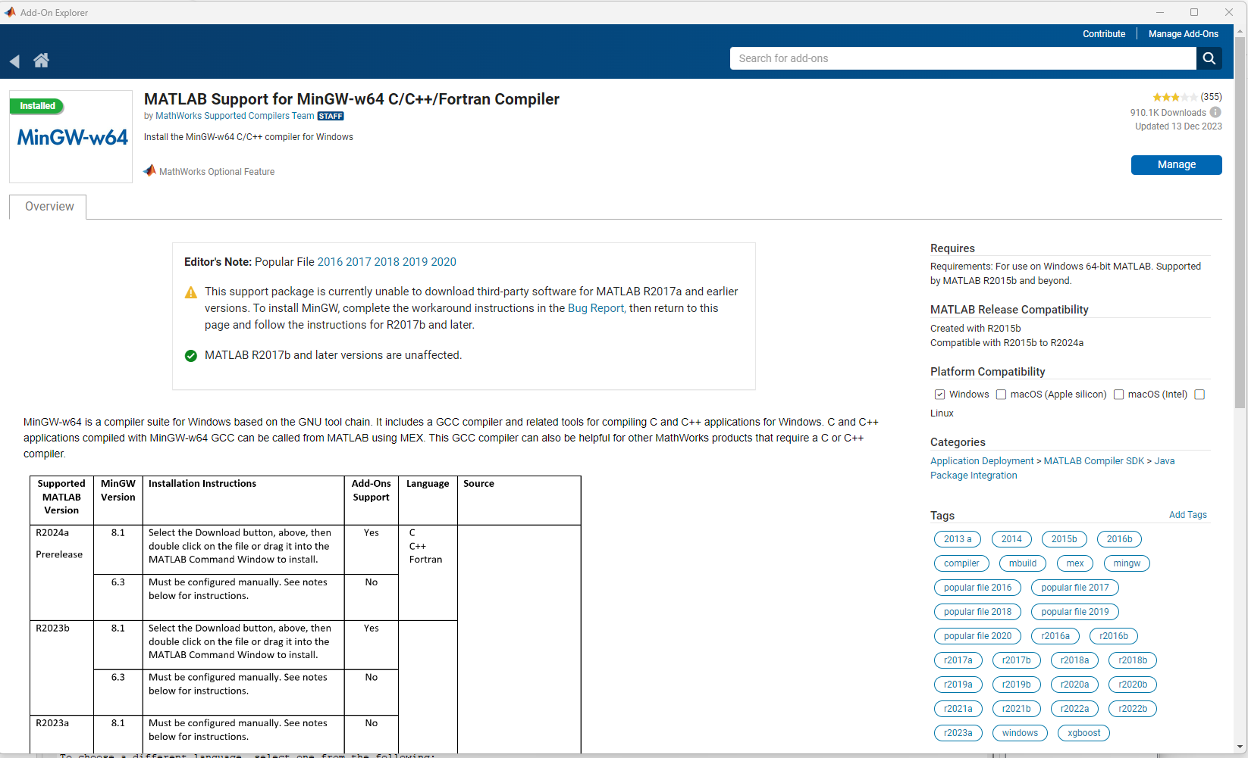Open Application Deployment category link
The image size is (1248, 758).
coord(982,461)
